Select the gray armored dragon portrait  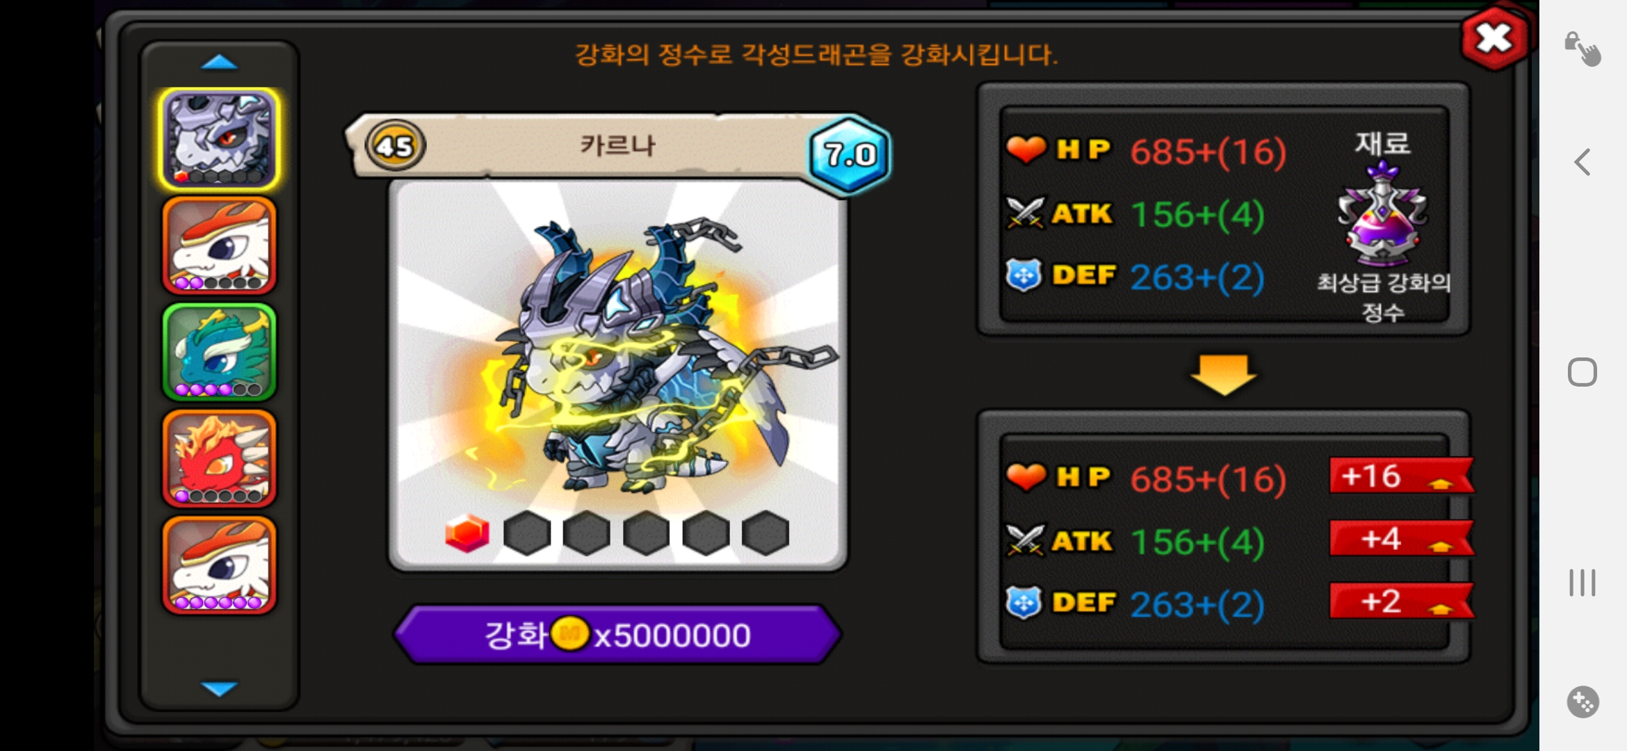pos(219,139)
